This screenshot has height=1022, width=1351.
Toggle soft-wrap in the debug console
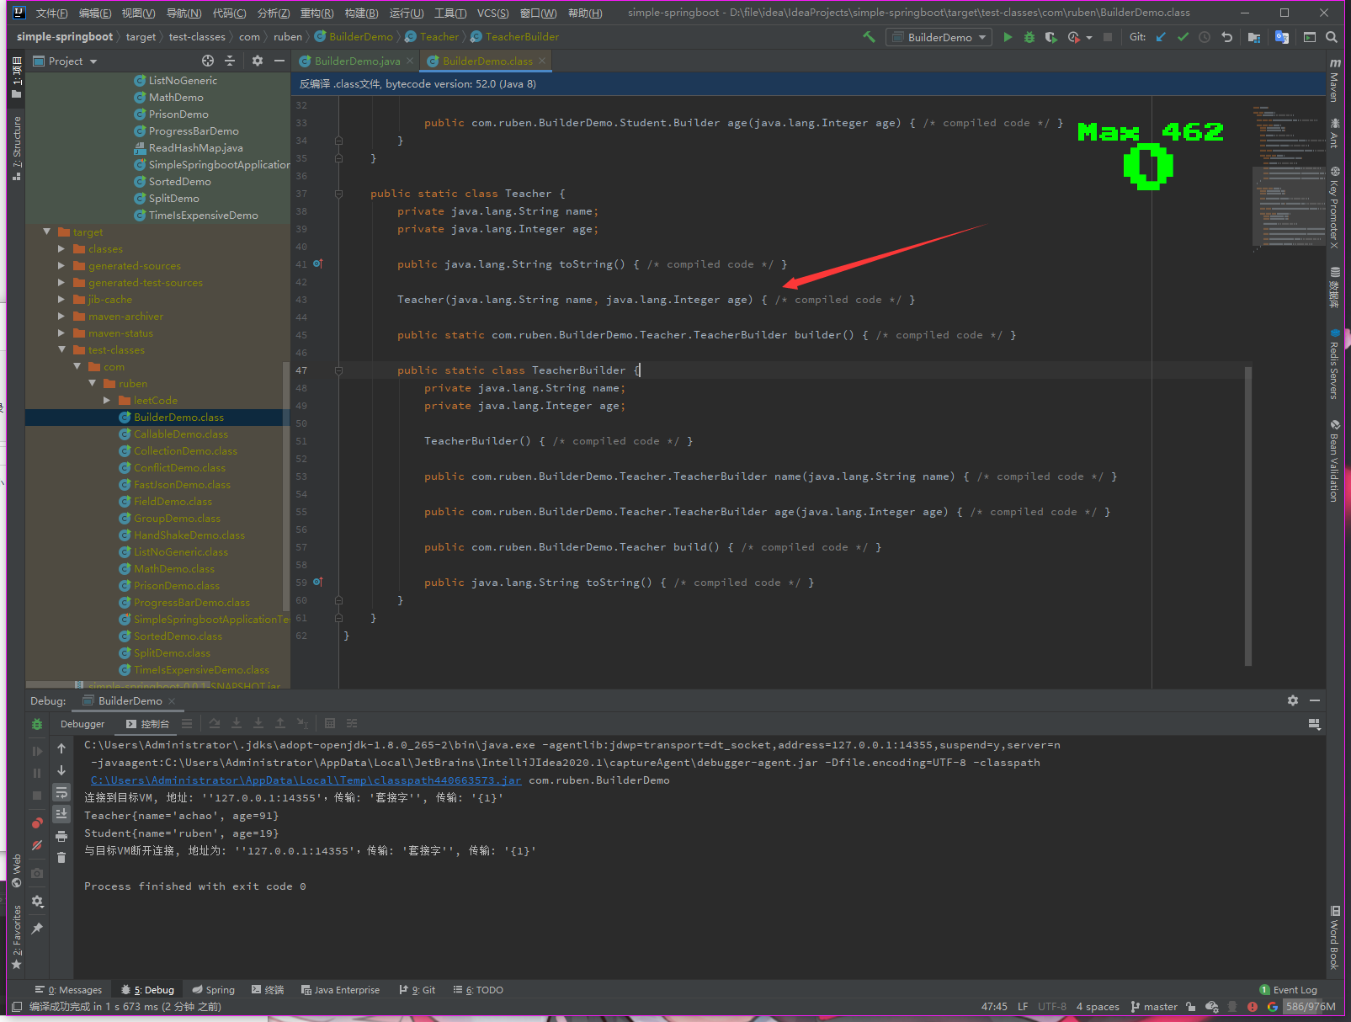[x=61, y=792]
